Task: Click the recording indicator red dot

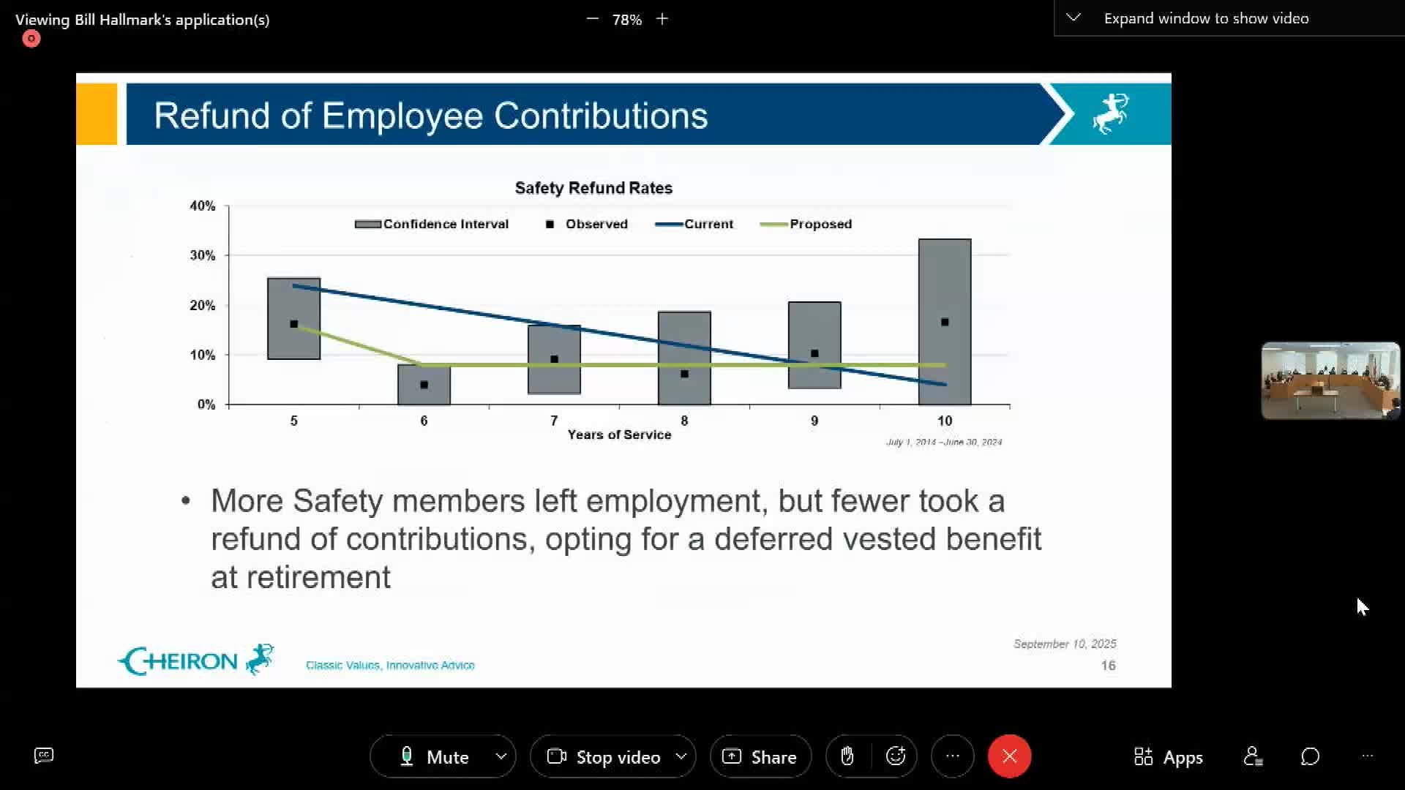Action: click(31, 39)
